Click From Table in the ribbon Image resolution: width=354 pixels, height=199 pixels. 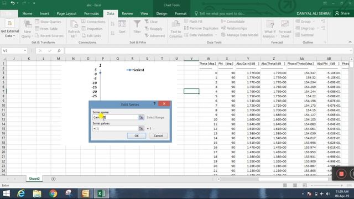point(46,29)
